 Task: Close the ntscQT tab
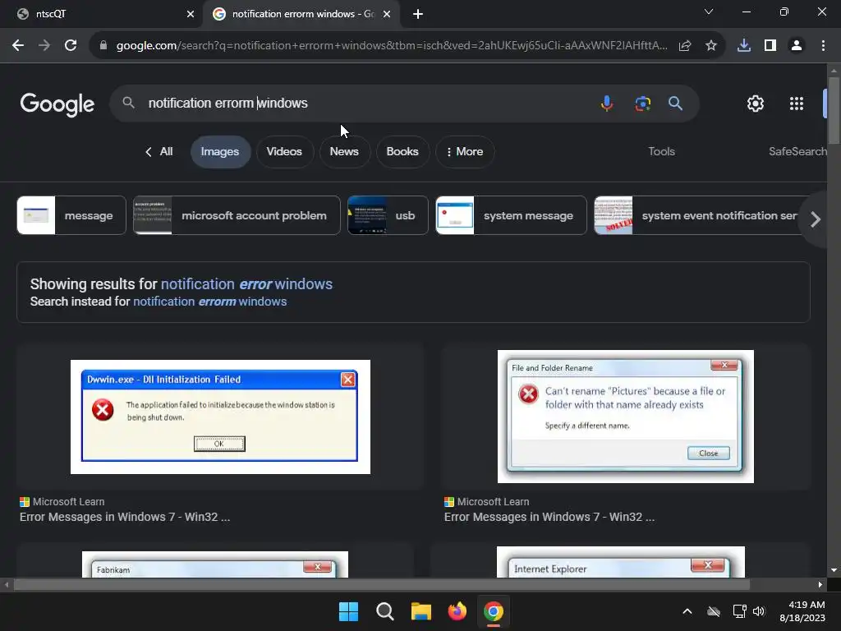click(x=191, y=14)
